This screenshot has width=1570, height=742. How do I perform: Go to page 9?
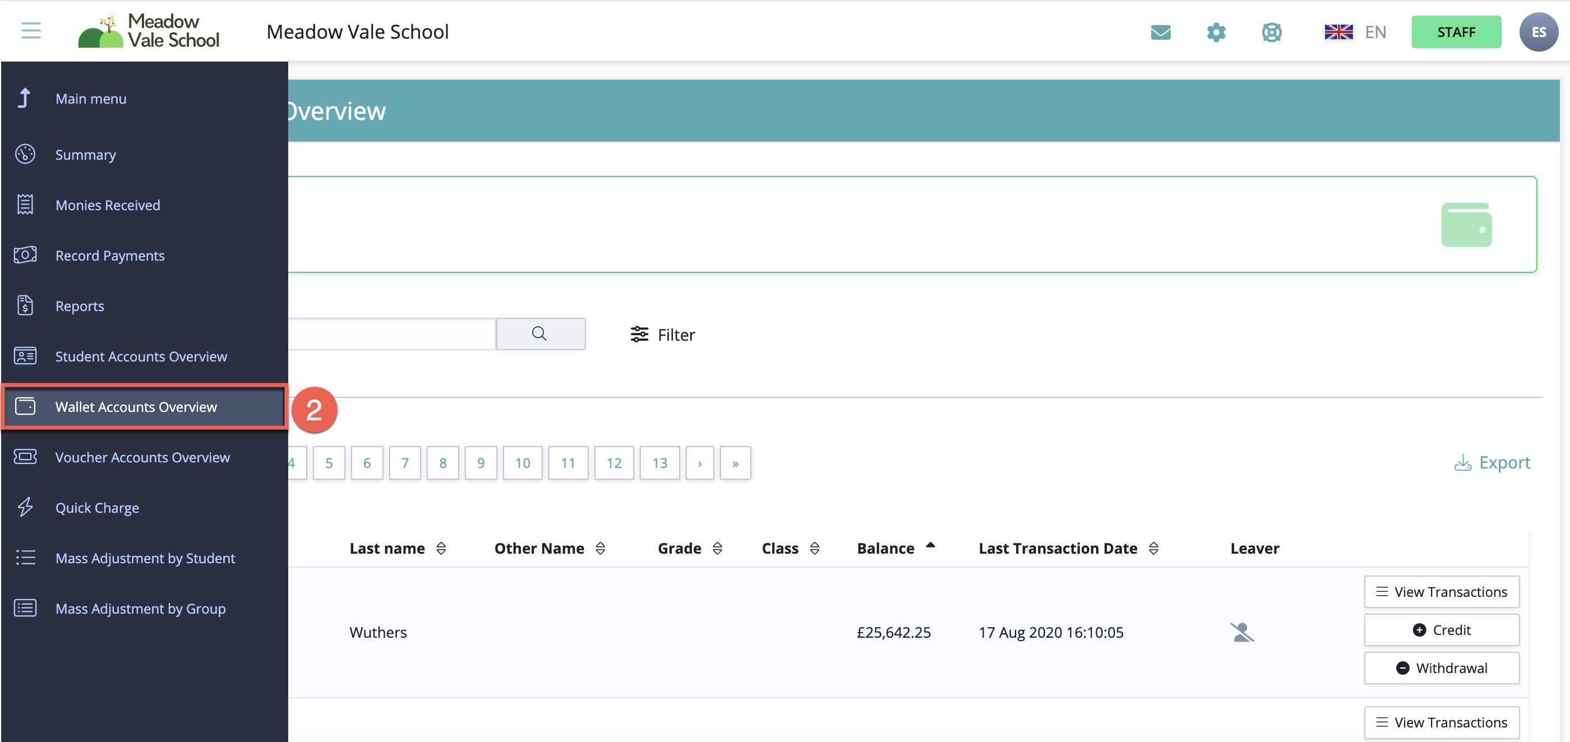pyautogui.click(x=481, y=462)
